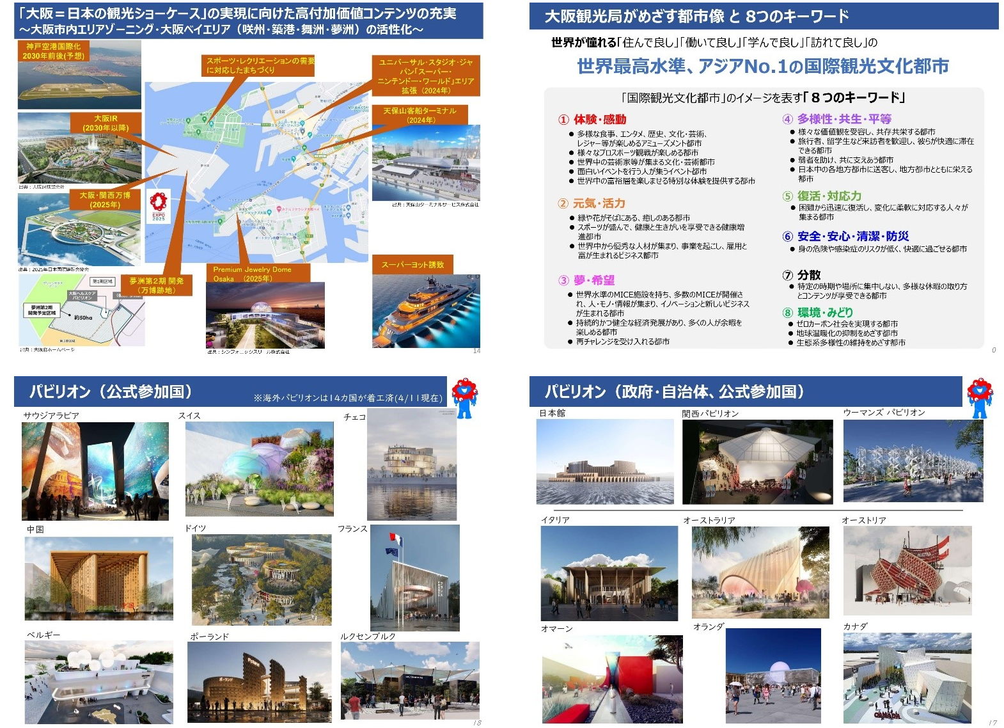This screenshot has height=728, width=1004.
Task: Open the サウジアラビア pavilion image
Action: pos(95,471)
